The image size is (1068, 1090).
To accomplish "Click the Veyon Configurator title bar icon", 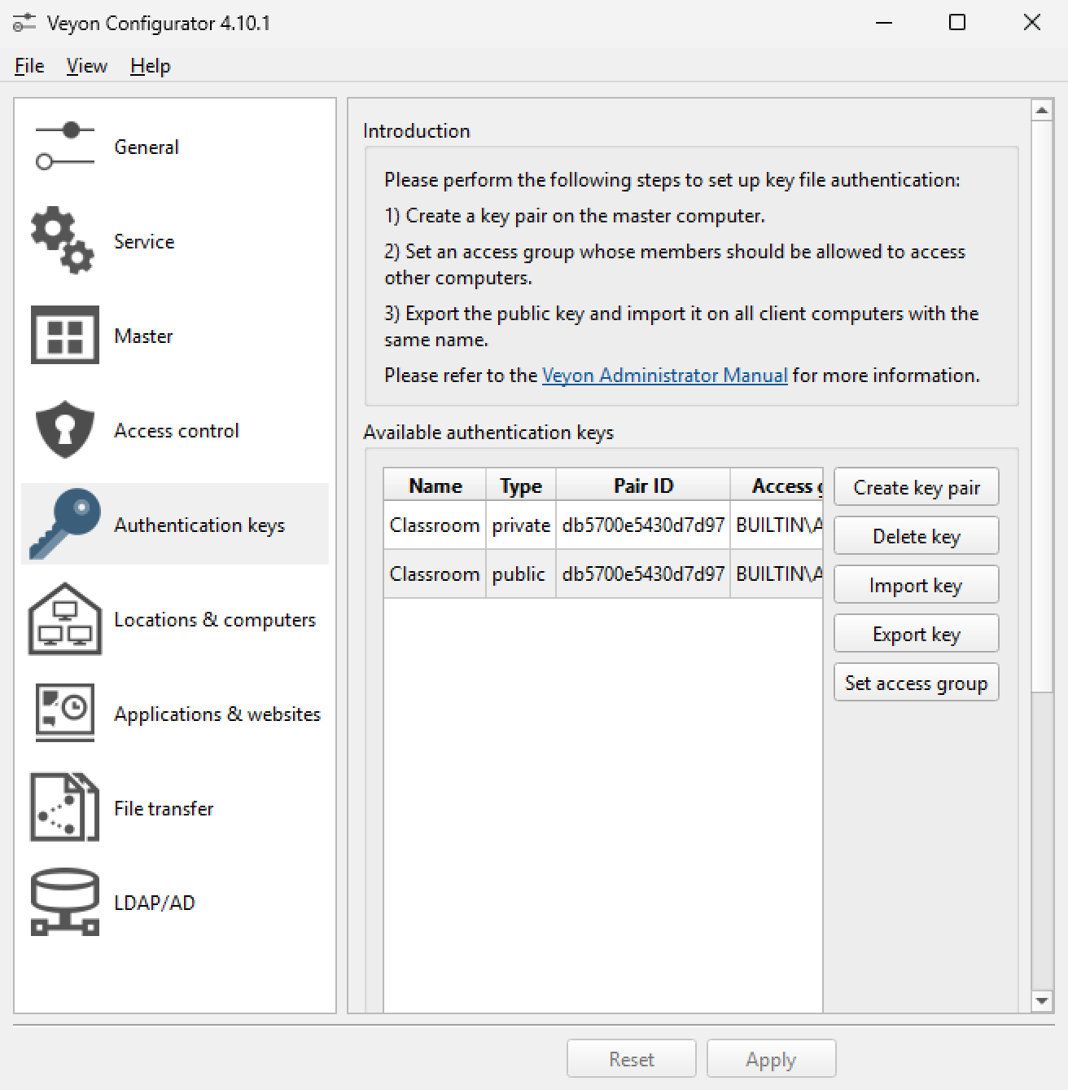I will pyautogui.click(x=24, y=23).
